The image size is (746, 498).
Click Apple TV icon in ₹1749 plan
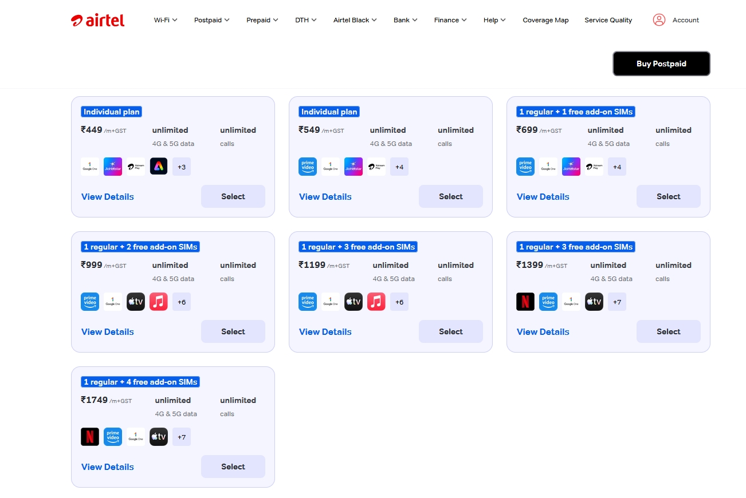159,437
